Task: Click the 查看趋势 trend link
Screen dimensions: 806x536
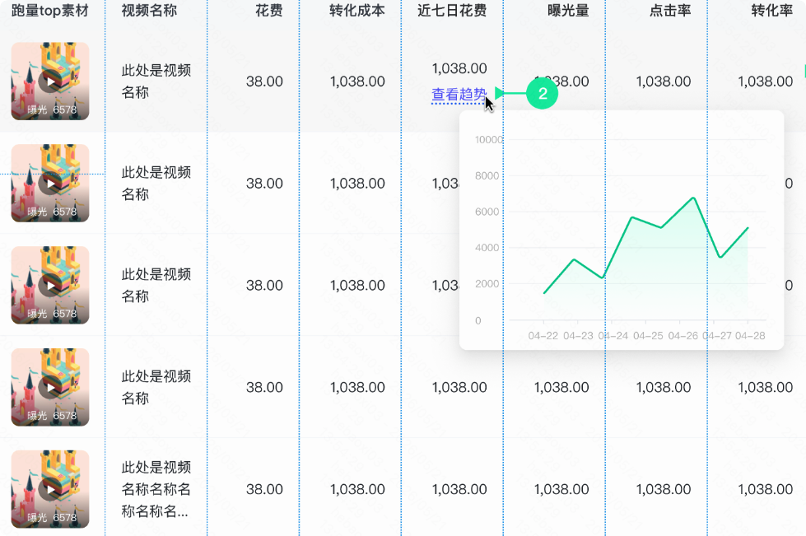Action: tap(459, 95)
